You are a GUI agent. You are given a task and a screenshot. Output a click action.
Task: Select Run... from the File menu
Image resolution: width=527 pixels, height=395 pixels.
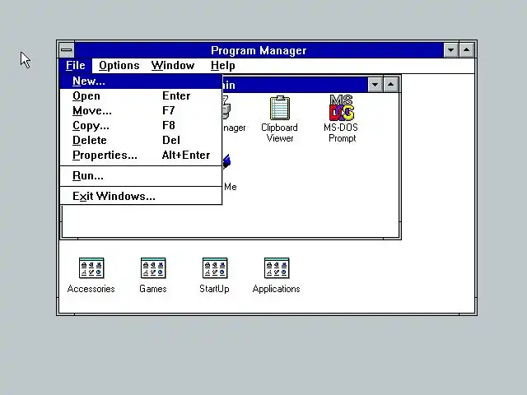pyautogui.click(x=141, y=176)
